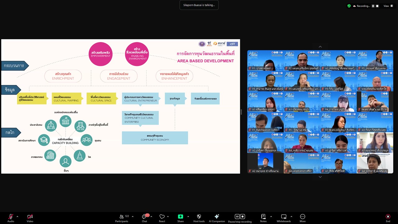Select the P5_อรอนงค์ participant video tile
Viewport: 398px width, 224px height.
coord(375,60)
